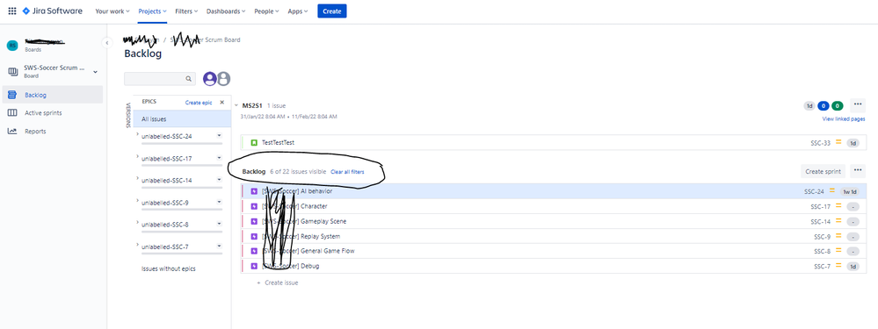Image resolution: width=878 pixels, height=329 pixels.
Task: Select the AI behavior epic issue
Action: pos(553,191)
